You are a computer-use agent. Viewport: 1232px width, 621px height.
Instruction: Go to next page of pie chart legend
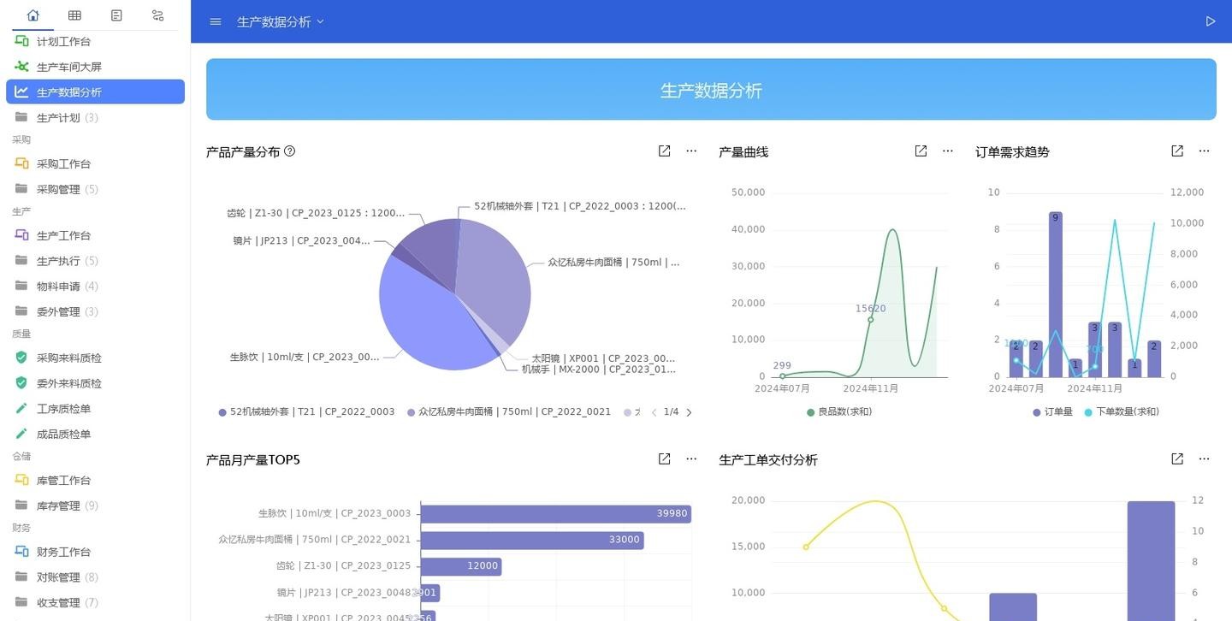tap(689, 411)
